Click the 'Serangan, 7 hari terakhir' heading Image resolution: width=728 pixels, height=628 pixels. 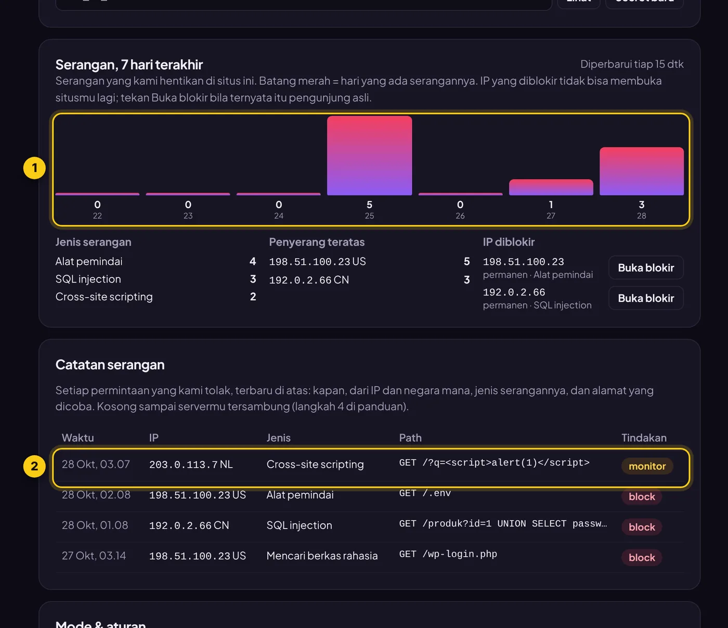coord(129,65)
